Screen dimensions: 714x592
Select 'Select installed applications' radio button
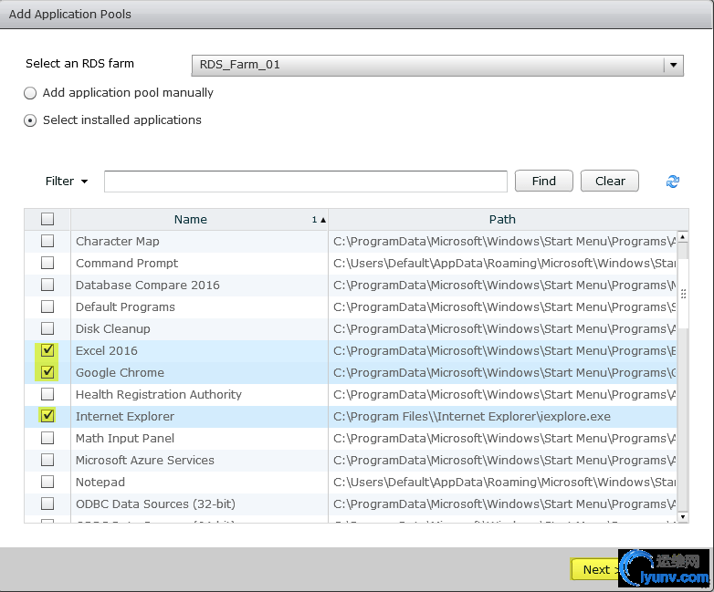[x=30, y=120]
